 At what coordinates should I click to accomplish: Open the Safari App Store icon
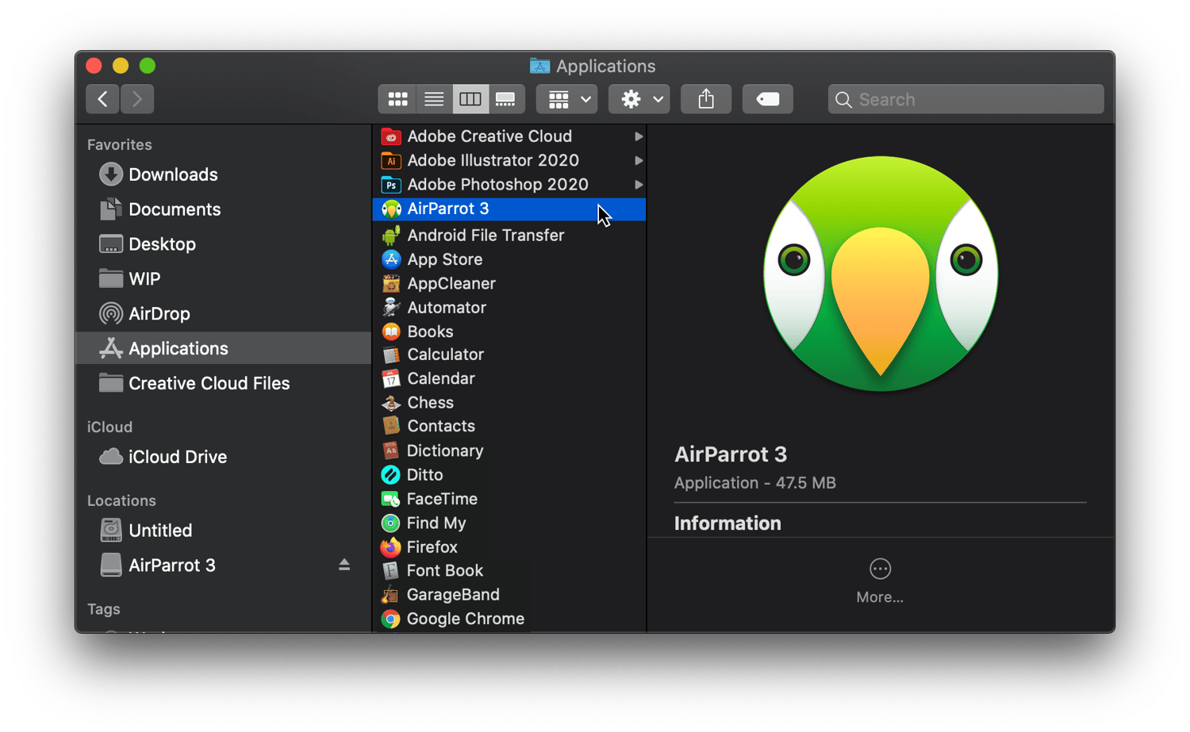391,259
